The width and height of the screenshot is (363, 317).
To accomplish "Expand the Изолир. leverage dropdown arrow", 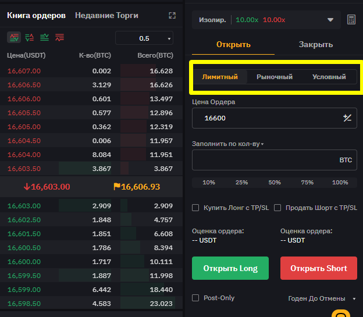I will pos(330,20).
